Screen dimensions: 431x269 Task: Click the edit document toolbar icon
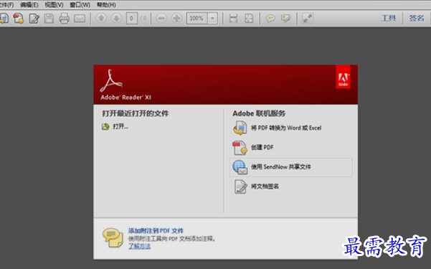tap(34, 19)
